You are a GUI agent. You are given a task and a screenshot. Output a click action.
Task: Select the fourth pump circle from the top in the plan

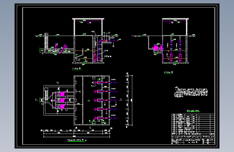click(95, 109)
